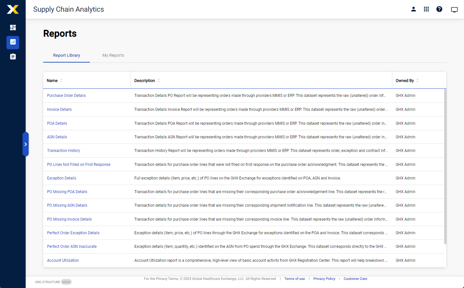464x288 pixels.
Task: Open the PO Missing POA Details report
Action: click(x=67, y=192)
